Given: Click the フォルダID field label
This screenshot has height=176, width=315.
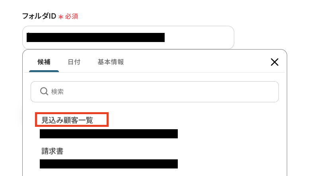Looking at the screenshot, I should pos(39,16).
